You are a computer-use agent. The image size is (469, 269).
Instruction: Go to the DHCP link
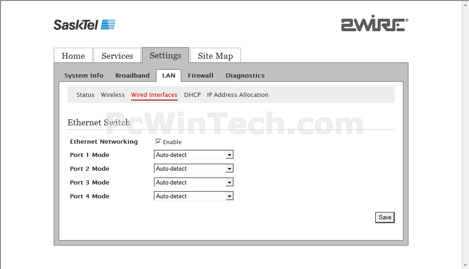click(x=192, y=95)
